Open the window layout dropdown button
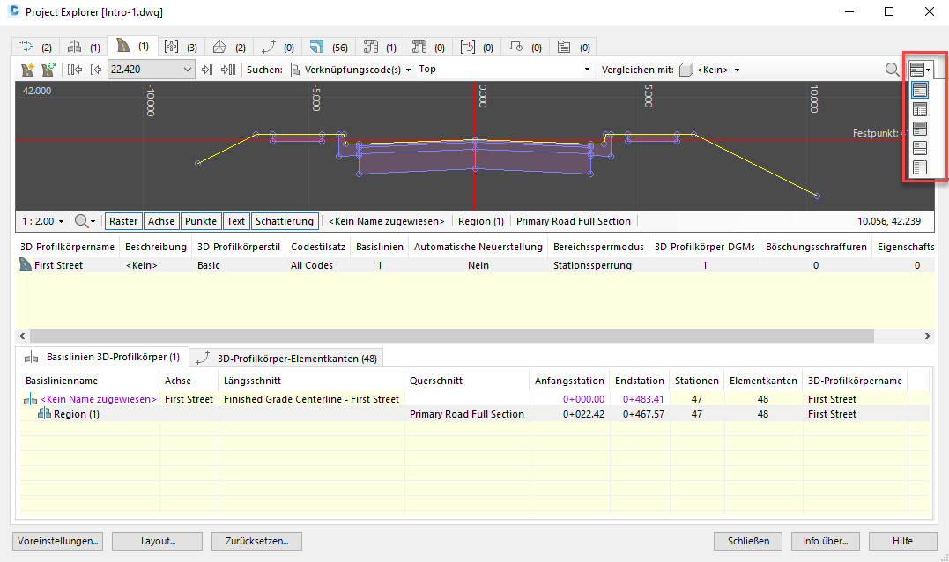This screenshot has width=949, height=562. 920,70
